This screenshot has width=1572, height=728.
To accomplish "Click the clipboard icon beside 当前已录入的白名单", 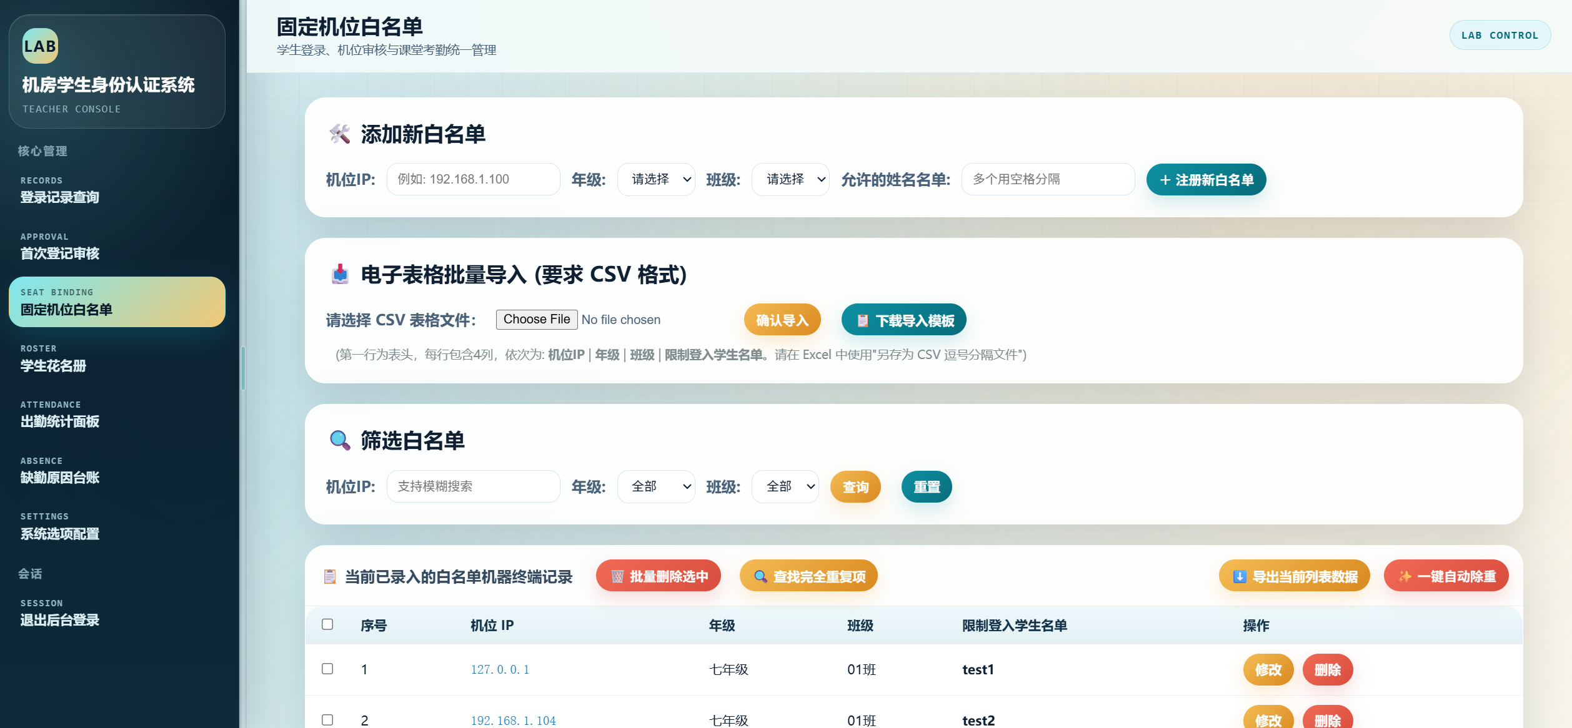I will pos(330,576).
